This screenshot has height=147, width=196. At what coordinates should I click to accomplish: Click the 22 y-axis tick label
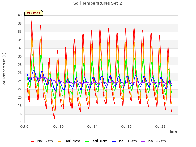[x=20, y=89]
